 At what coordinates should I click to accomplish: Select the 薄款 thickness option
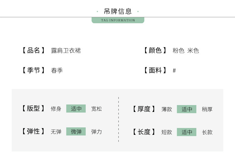click(167, 109)
